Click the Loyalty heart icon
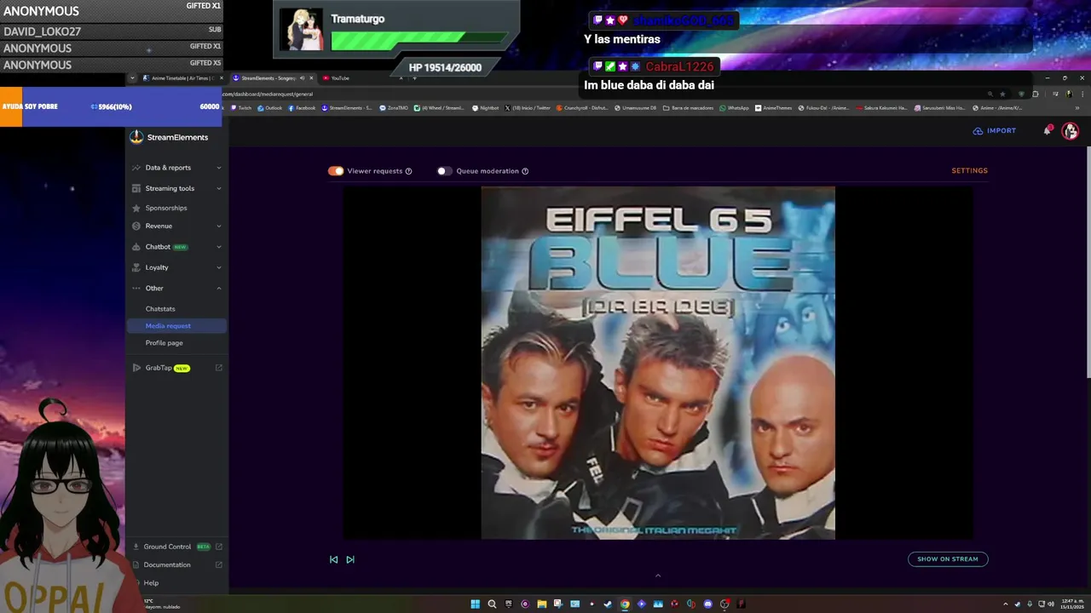The width and height of the screenshot is (1091, 613). tap(136, 267)
